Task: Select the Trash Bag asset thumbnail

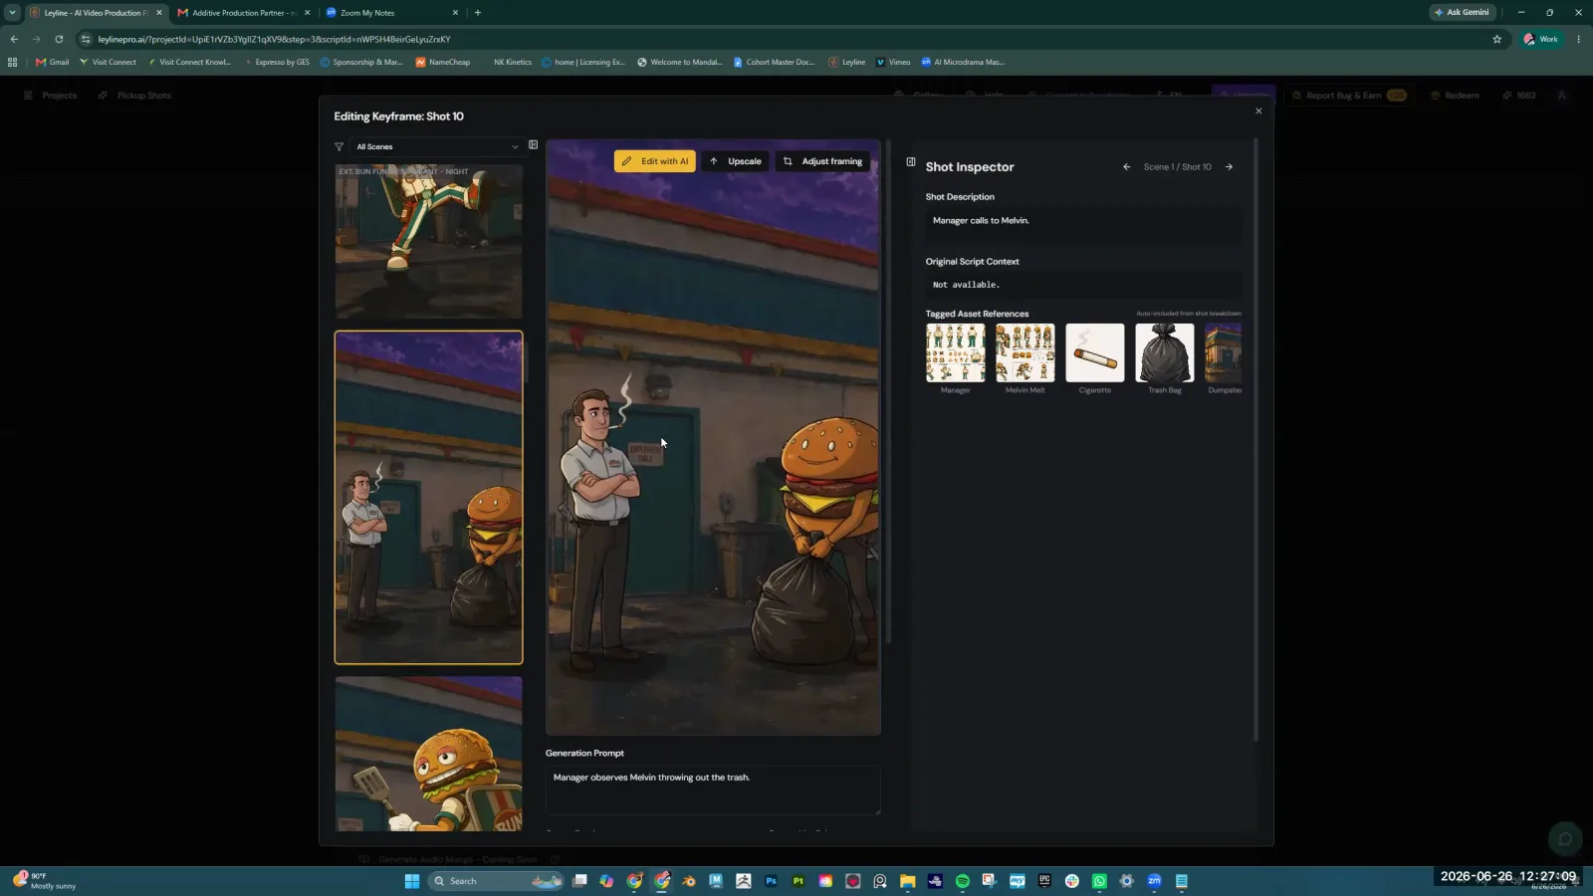Action: [1164, 352]
